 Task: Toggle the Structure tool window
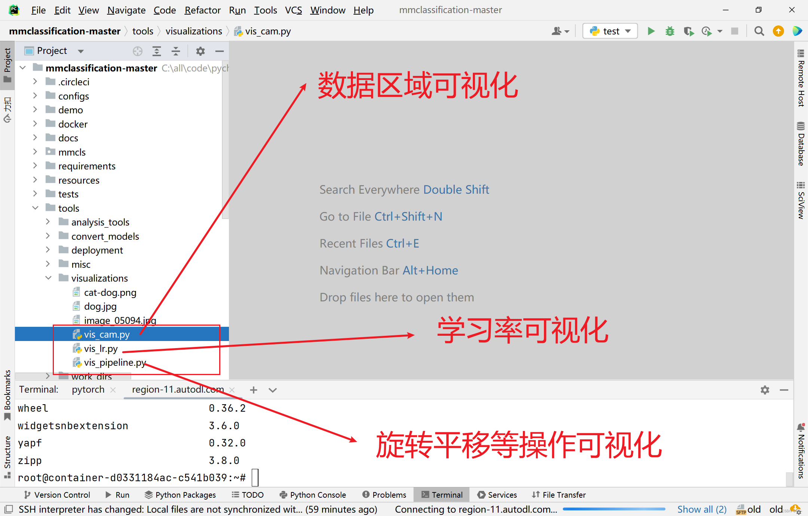point(7,457)
